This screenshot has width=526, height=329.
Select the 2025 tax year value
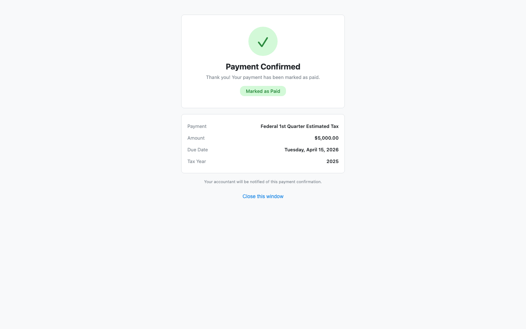332,161
